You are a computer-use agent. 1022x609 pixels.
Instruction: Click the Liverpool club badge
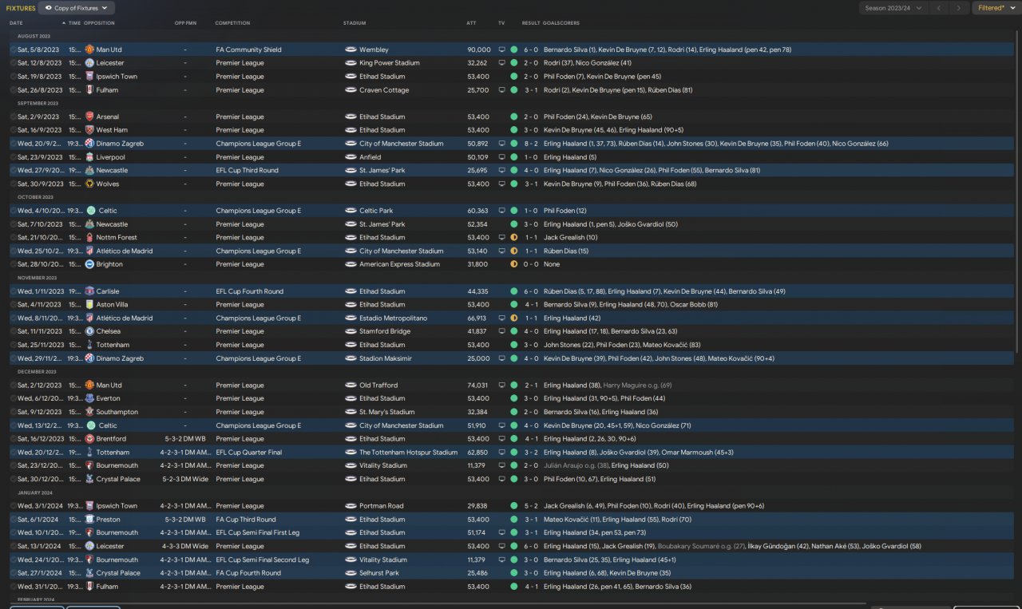click(x=90, y=157)
